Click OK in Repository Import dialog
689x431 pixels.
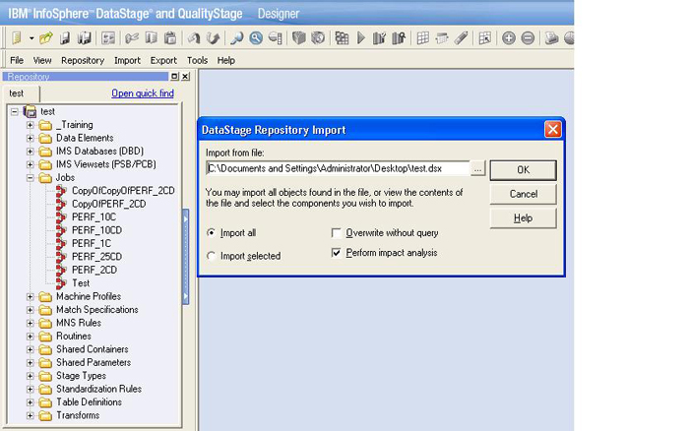(x=523, y=170)
